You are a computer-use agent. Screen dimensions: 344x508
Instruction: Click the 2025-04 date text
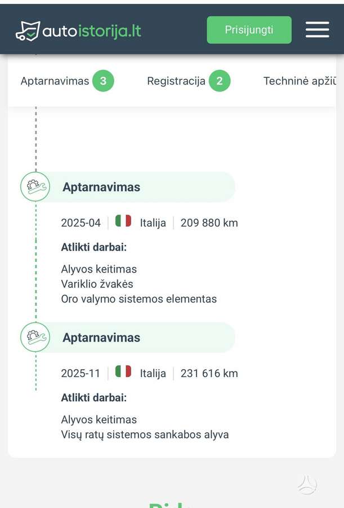click(x=81, y=223)
